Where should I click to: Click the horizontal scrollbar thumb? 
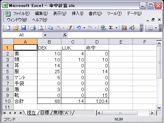tap(120, 113)
